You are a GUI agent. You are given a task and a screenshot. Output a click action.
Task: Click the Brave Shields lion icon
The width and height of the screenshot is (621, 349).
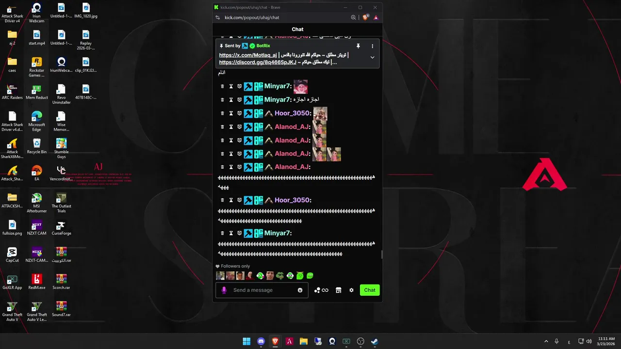point(365,17)
